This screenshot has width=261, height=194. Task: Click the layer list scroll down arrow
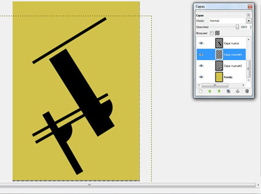(x=248, y=80)
